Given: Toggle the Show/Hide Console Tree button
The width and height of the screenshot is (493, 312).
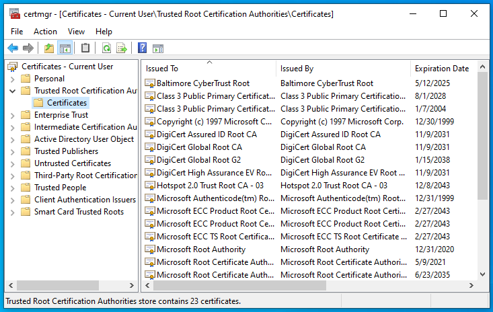Looking at the screenshot, I should [65, 48].
